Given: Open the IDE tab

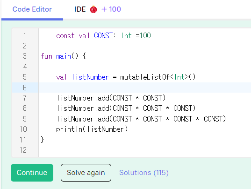Looking at the screenshot, I should coord(80,9).
